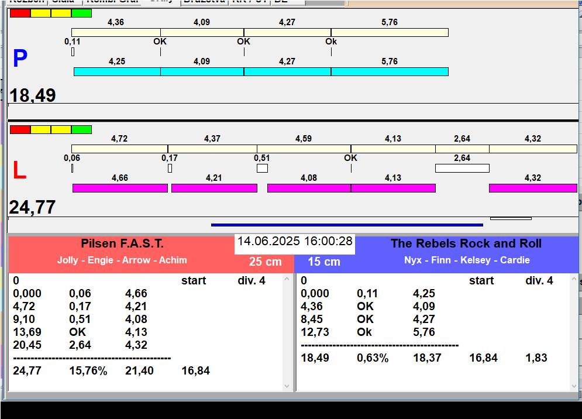The height and width of the screenshot is (419, 582).
Task: Click the white 0,51 changeover box
Action: (x=262, y=169)
